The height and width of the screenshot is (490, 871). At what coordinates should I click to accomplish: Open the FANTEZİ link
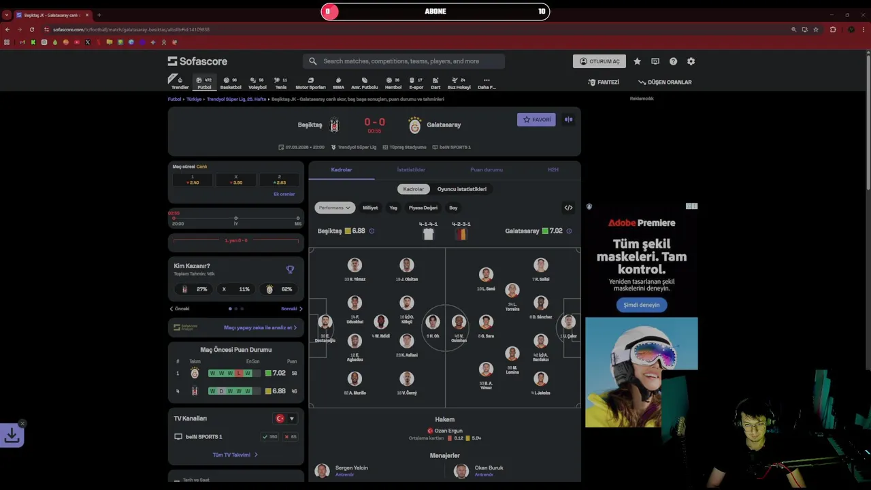604,82
